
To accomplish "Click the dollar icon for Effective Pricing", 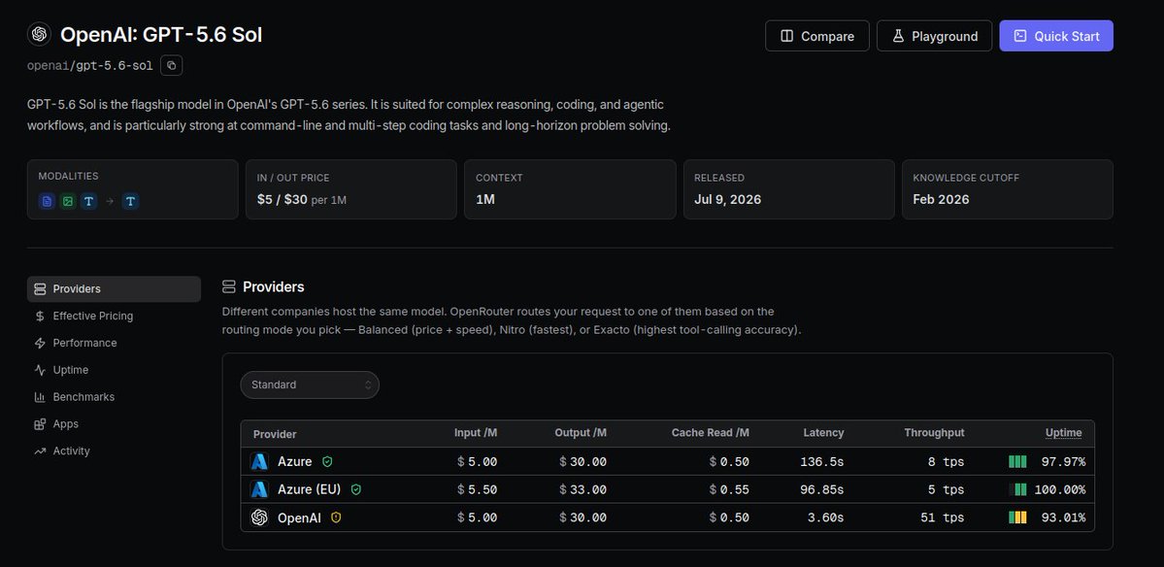I will click(x=40, y=317).
